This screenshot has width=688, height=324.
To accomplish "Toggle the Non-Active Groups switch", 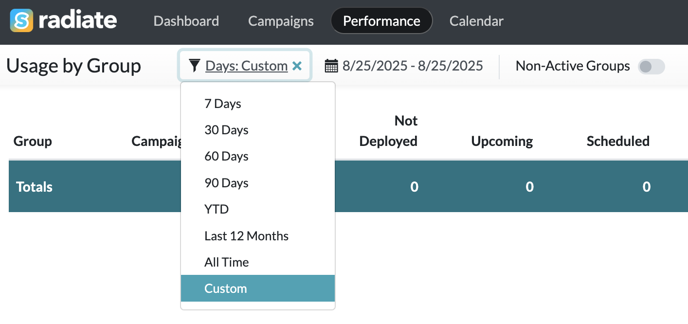I will click(651, 67).
